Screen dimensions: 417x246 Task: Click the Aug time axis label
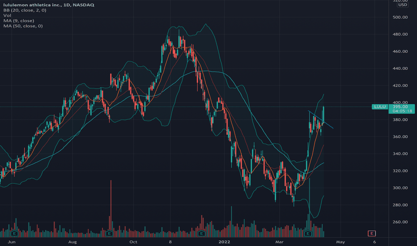72,242
